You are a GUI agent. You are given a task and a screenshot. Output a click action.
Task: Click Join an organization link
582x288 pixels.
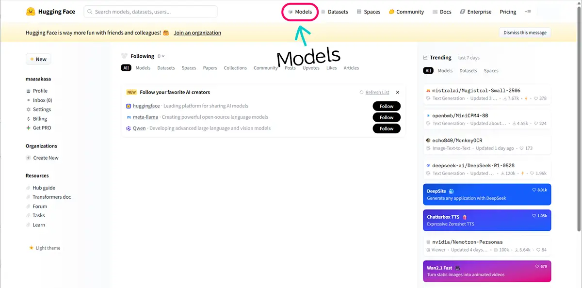tap(197, 33)
